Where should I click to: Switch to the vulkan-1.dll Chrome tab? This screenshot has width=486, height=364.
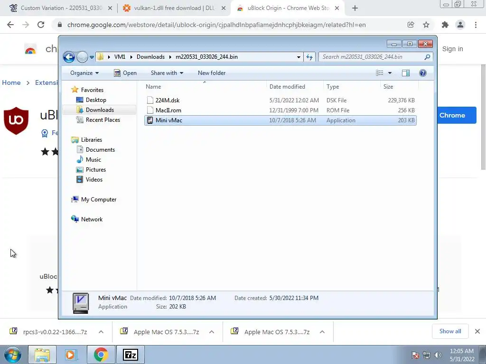pos(174,8)
